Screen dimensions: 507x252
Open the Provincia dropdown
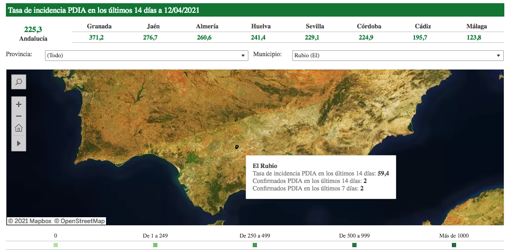[x=146, y=56]
